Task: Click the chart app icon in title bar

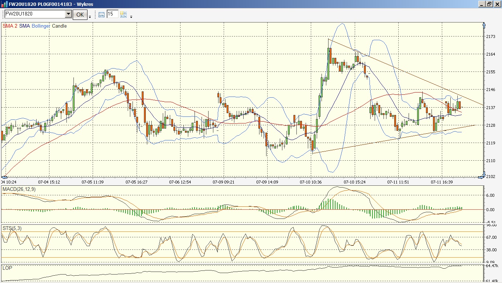Action: (4, 4)
